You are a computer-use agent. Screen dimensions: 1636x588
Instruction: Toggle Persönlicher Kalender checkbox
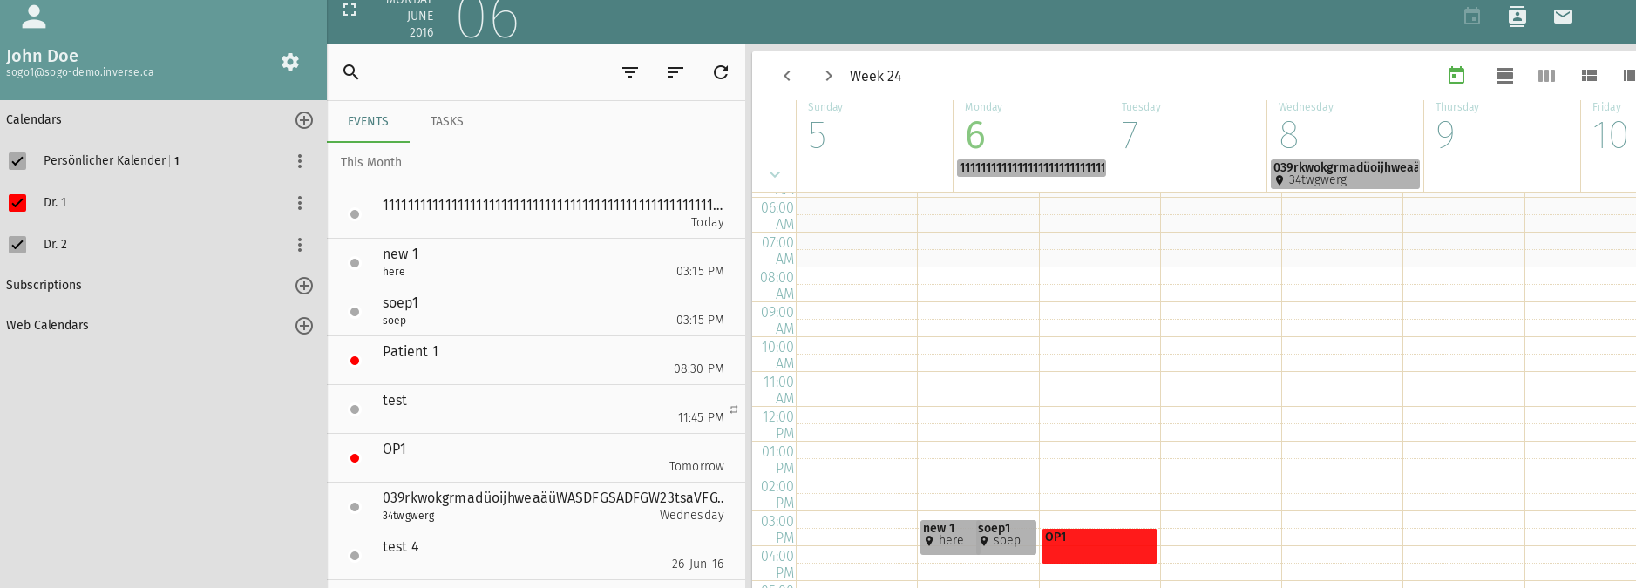tap(17, 161)
